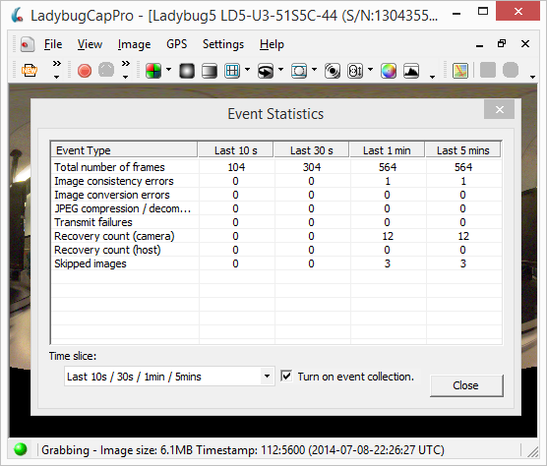Screen dimensions: 547x466
Task: Click the GPS map icon in toolbar
Action: [x=460, y=71]
